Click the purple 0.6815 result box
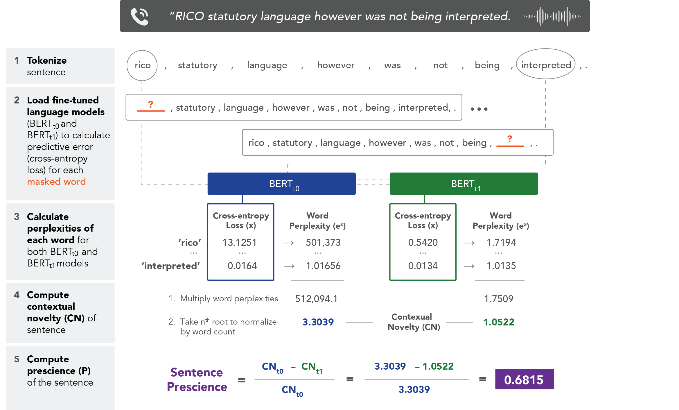The image size is (679, 410). pyautogui.click(x=524, y=379)
